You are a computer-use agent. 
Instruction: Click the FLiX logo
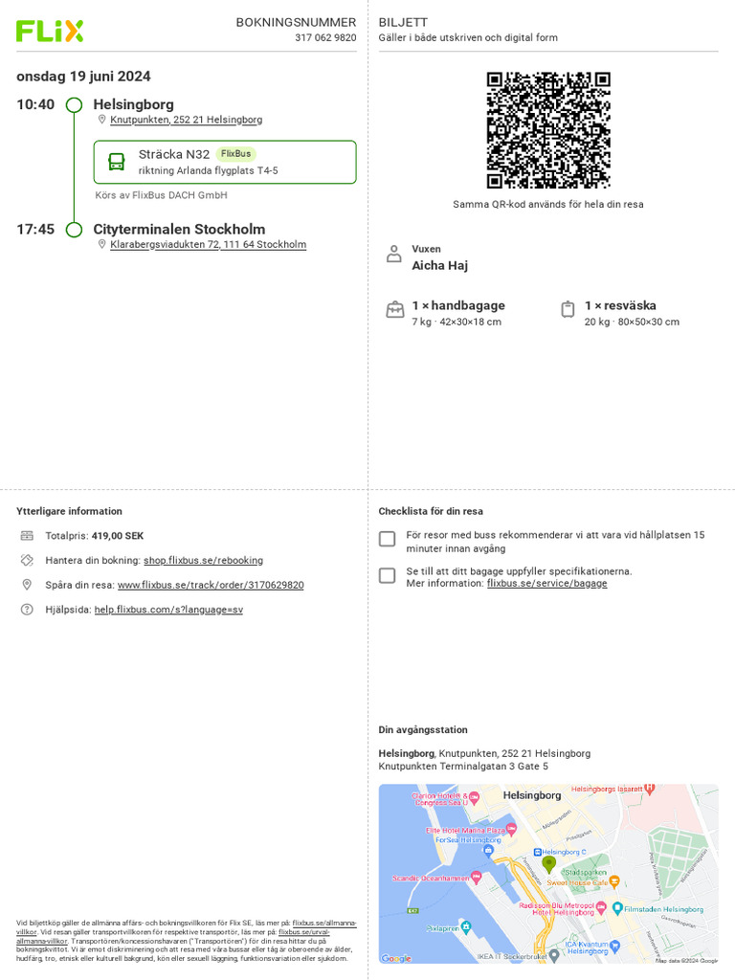pyautogui.click(x=50, y=32)
